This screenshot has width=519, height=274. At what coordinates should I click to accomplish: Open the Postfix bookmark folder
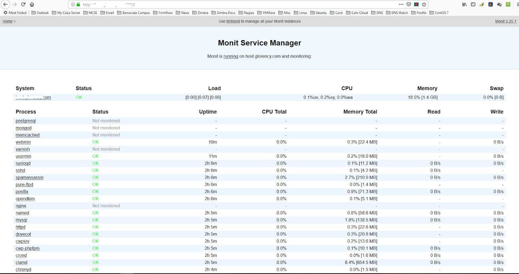[419, 13]
